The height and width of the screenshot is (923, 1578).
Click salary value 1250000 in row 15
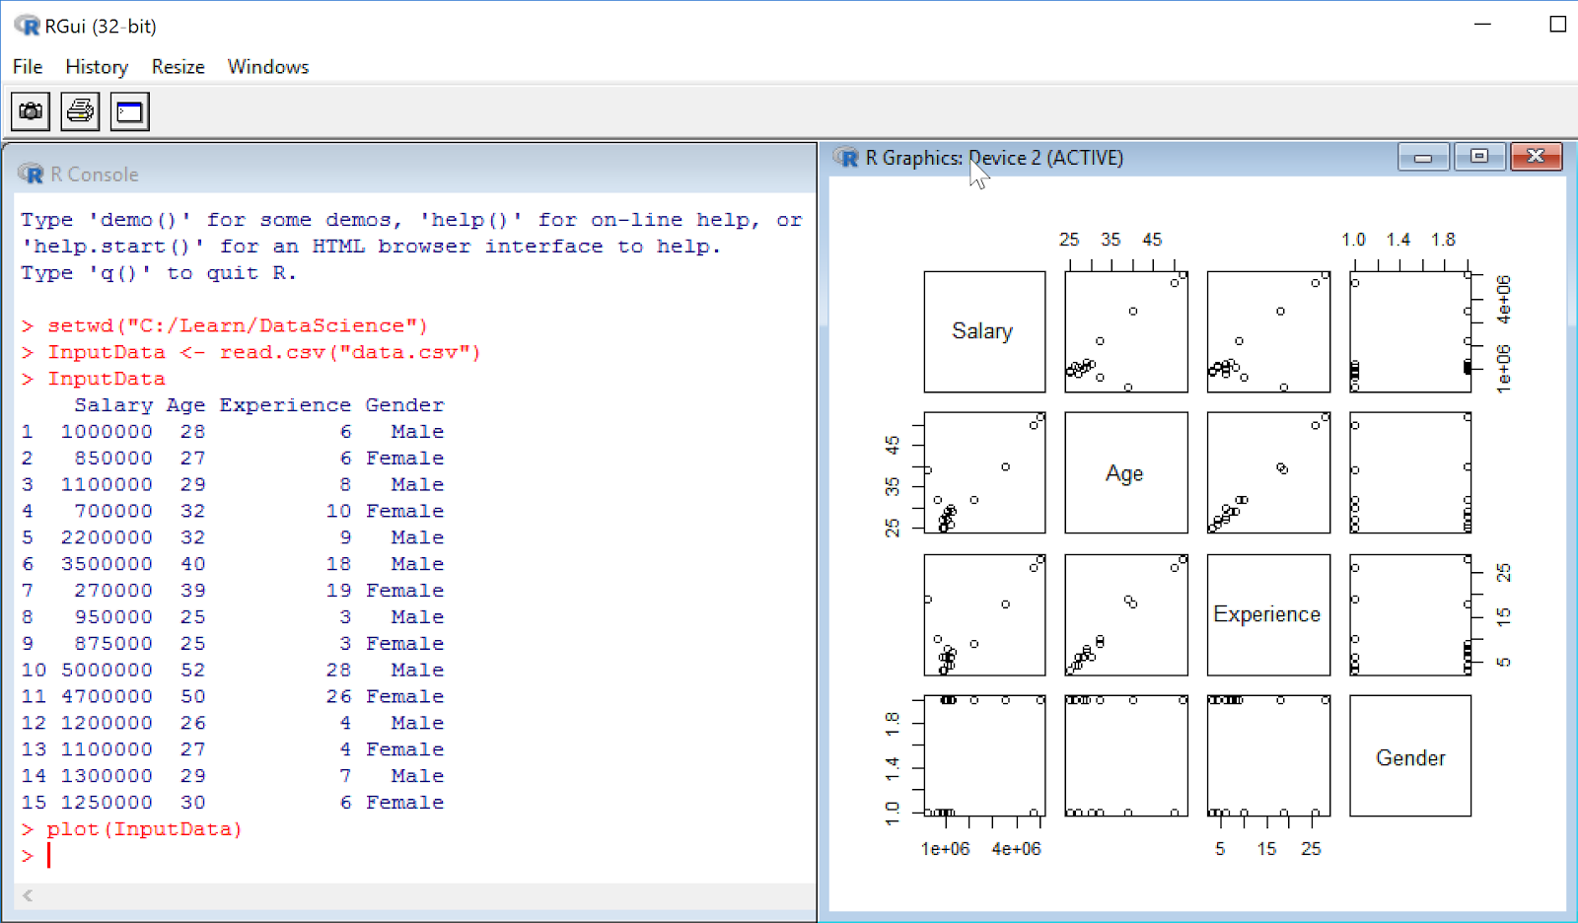tap(107, 803)
